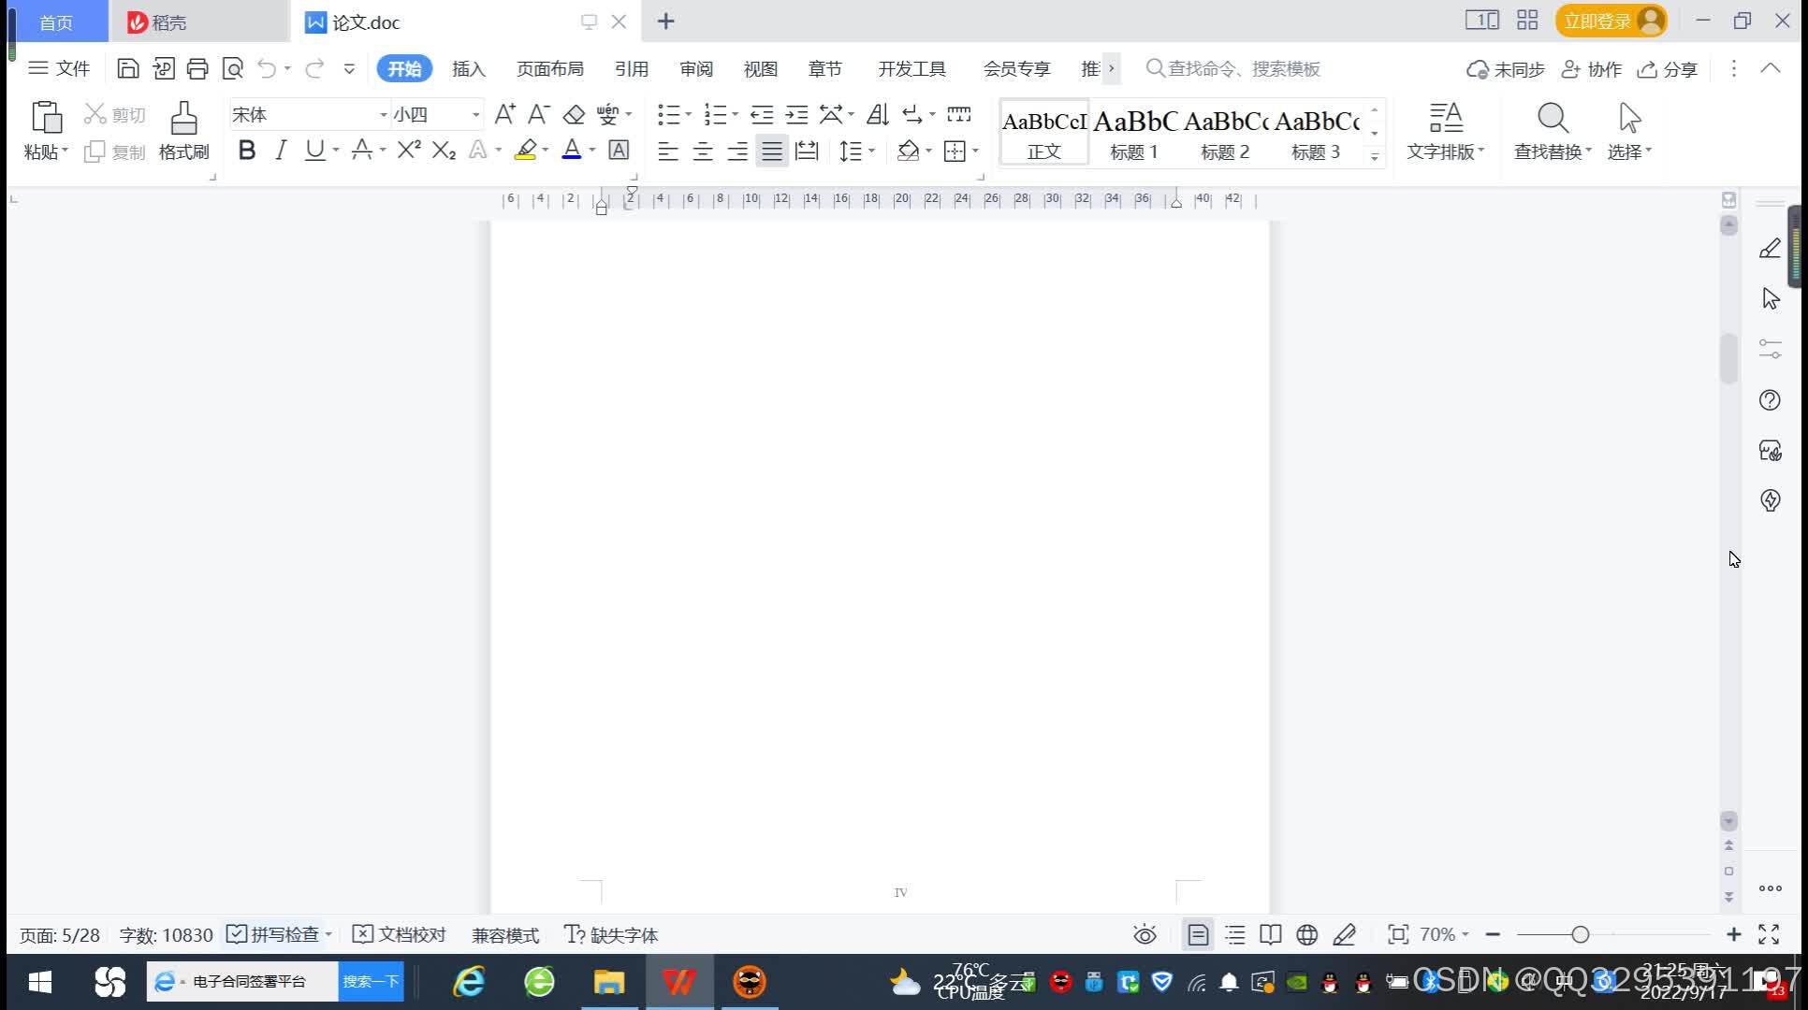
Task: Align text right
Action: click(737, 151)
